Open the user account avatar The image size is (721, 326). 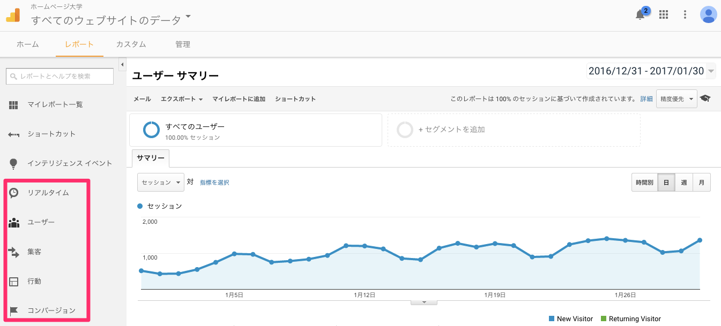pos(708,14)
